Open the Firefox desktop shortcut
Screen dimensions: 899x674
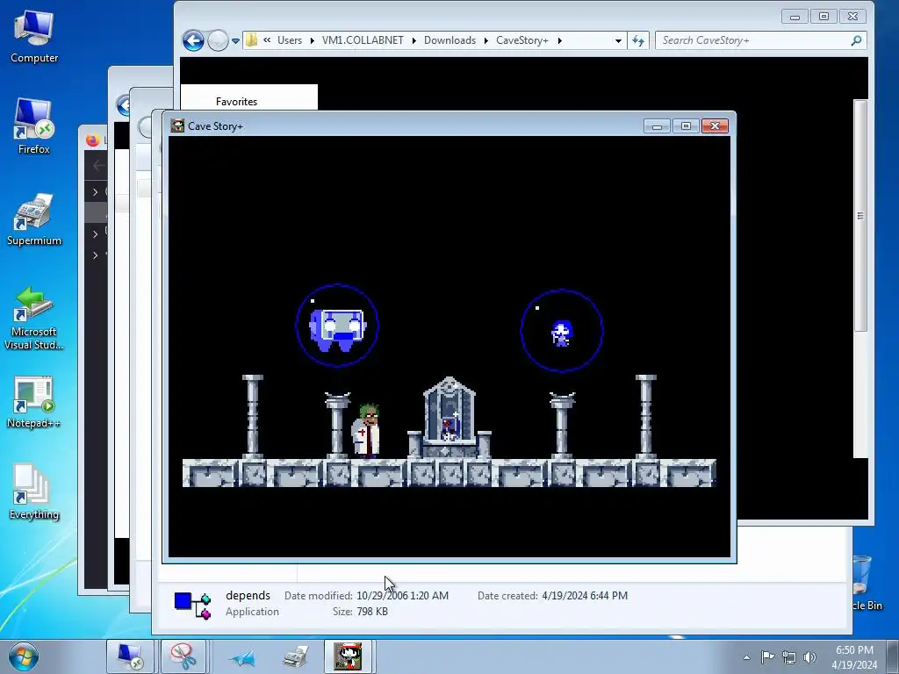click(34, 126)
